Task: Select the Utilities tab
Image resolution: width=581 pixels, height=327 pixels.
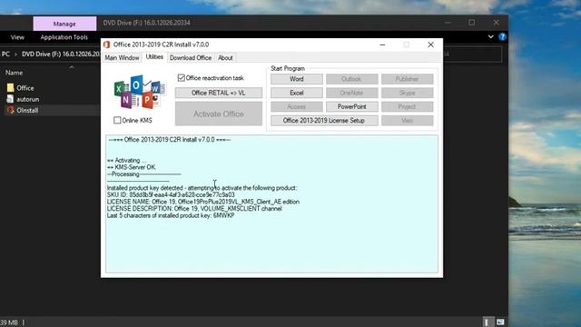Action: coord(154,56)
